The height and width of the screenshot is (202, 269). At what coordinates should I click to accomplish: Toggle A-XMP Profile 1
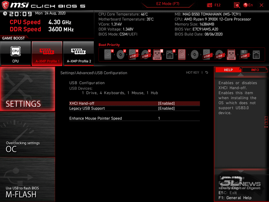click(47, 53)
